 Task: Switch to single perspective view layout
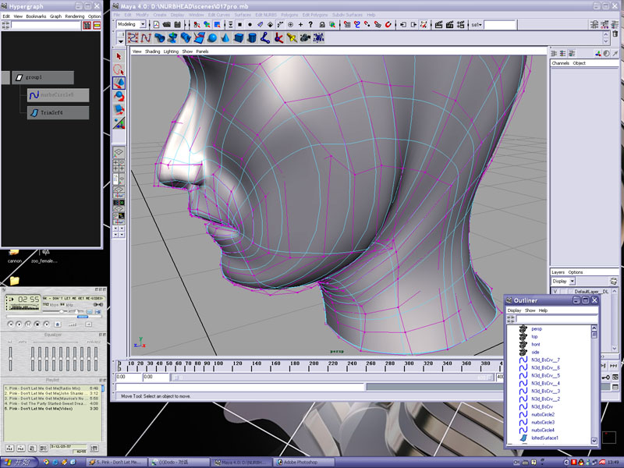(x=119, y=153)
